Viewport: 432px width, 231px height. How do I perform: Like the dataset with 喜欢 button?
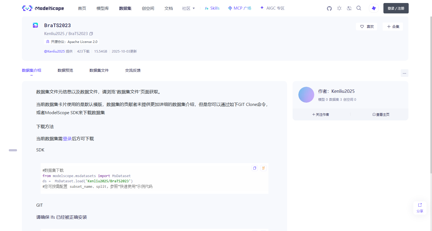367,27
